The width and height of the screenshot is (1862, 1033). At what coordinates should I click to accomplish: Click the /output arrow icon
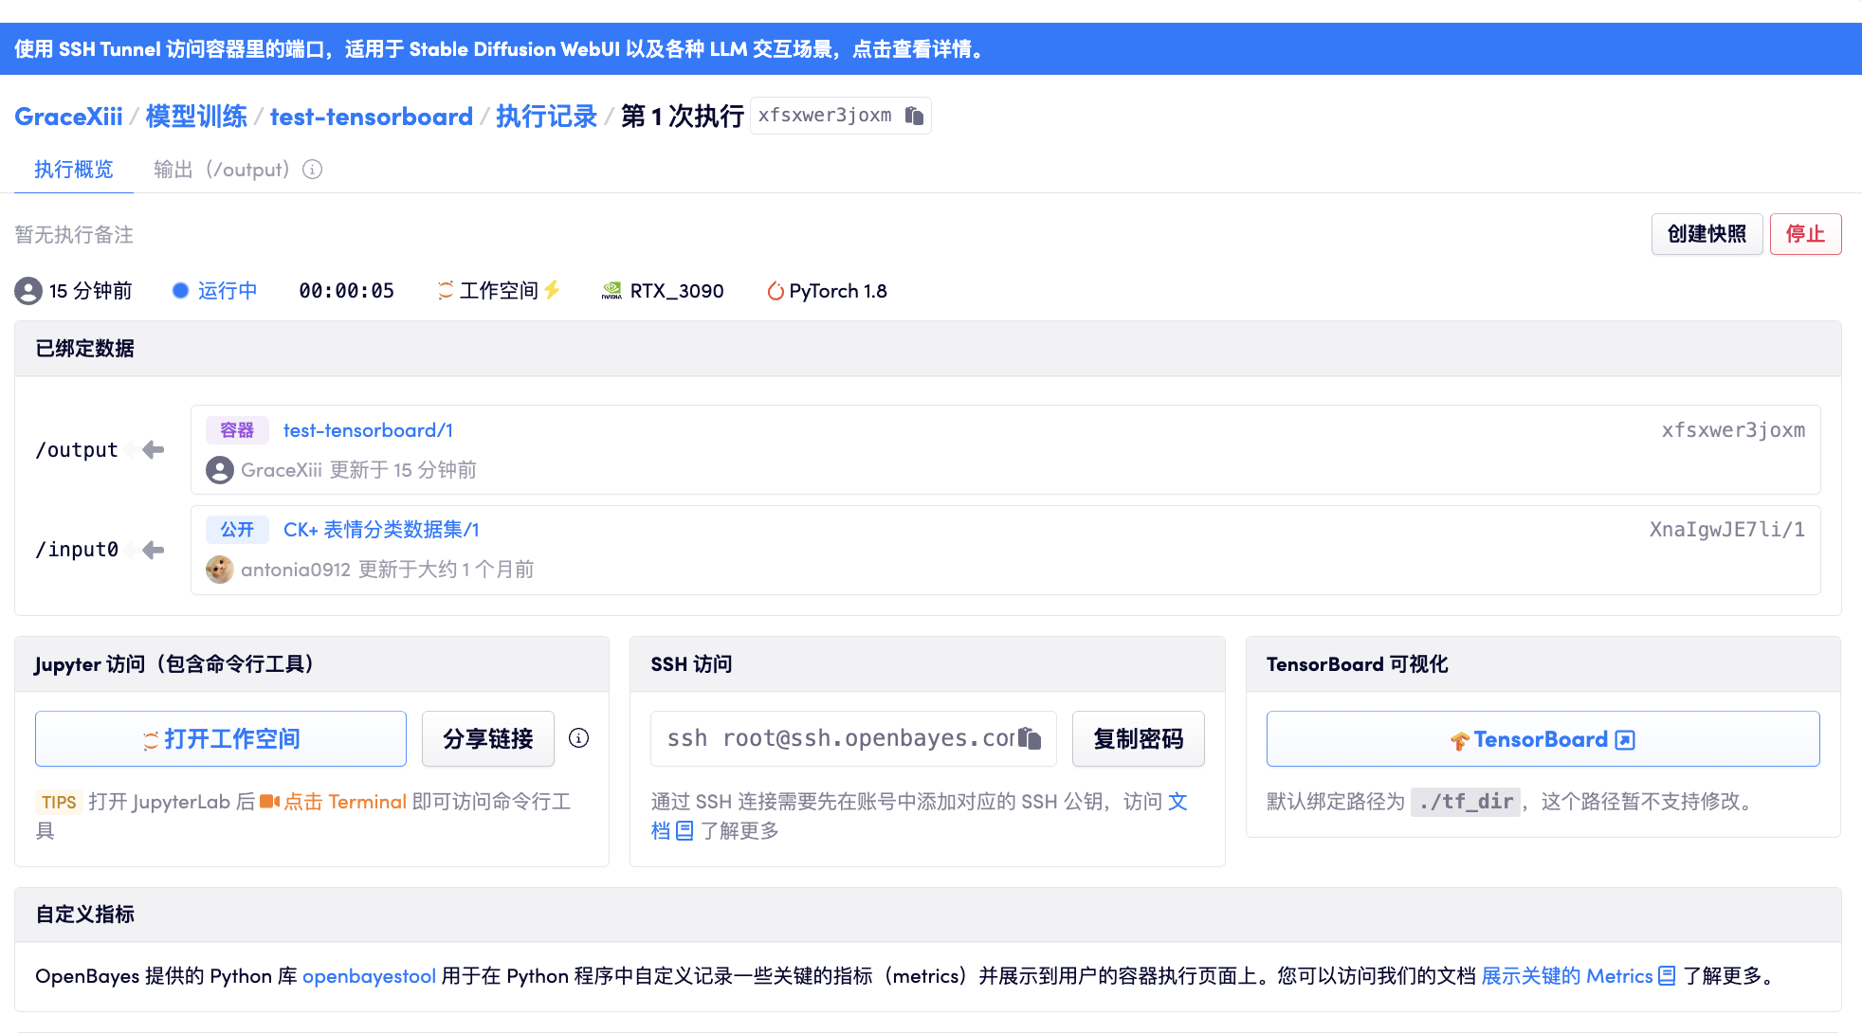[153, 450]
